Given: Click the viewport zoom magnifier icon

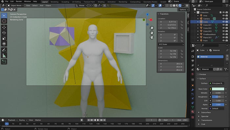Looking at the screenshot, I should tap(152, 28).
